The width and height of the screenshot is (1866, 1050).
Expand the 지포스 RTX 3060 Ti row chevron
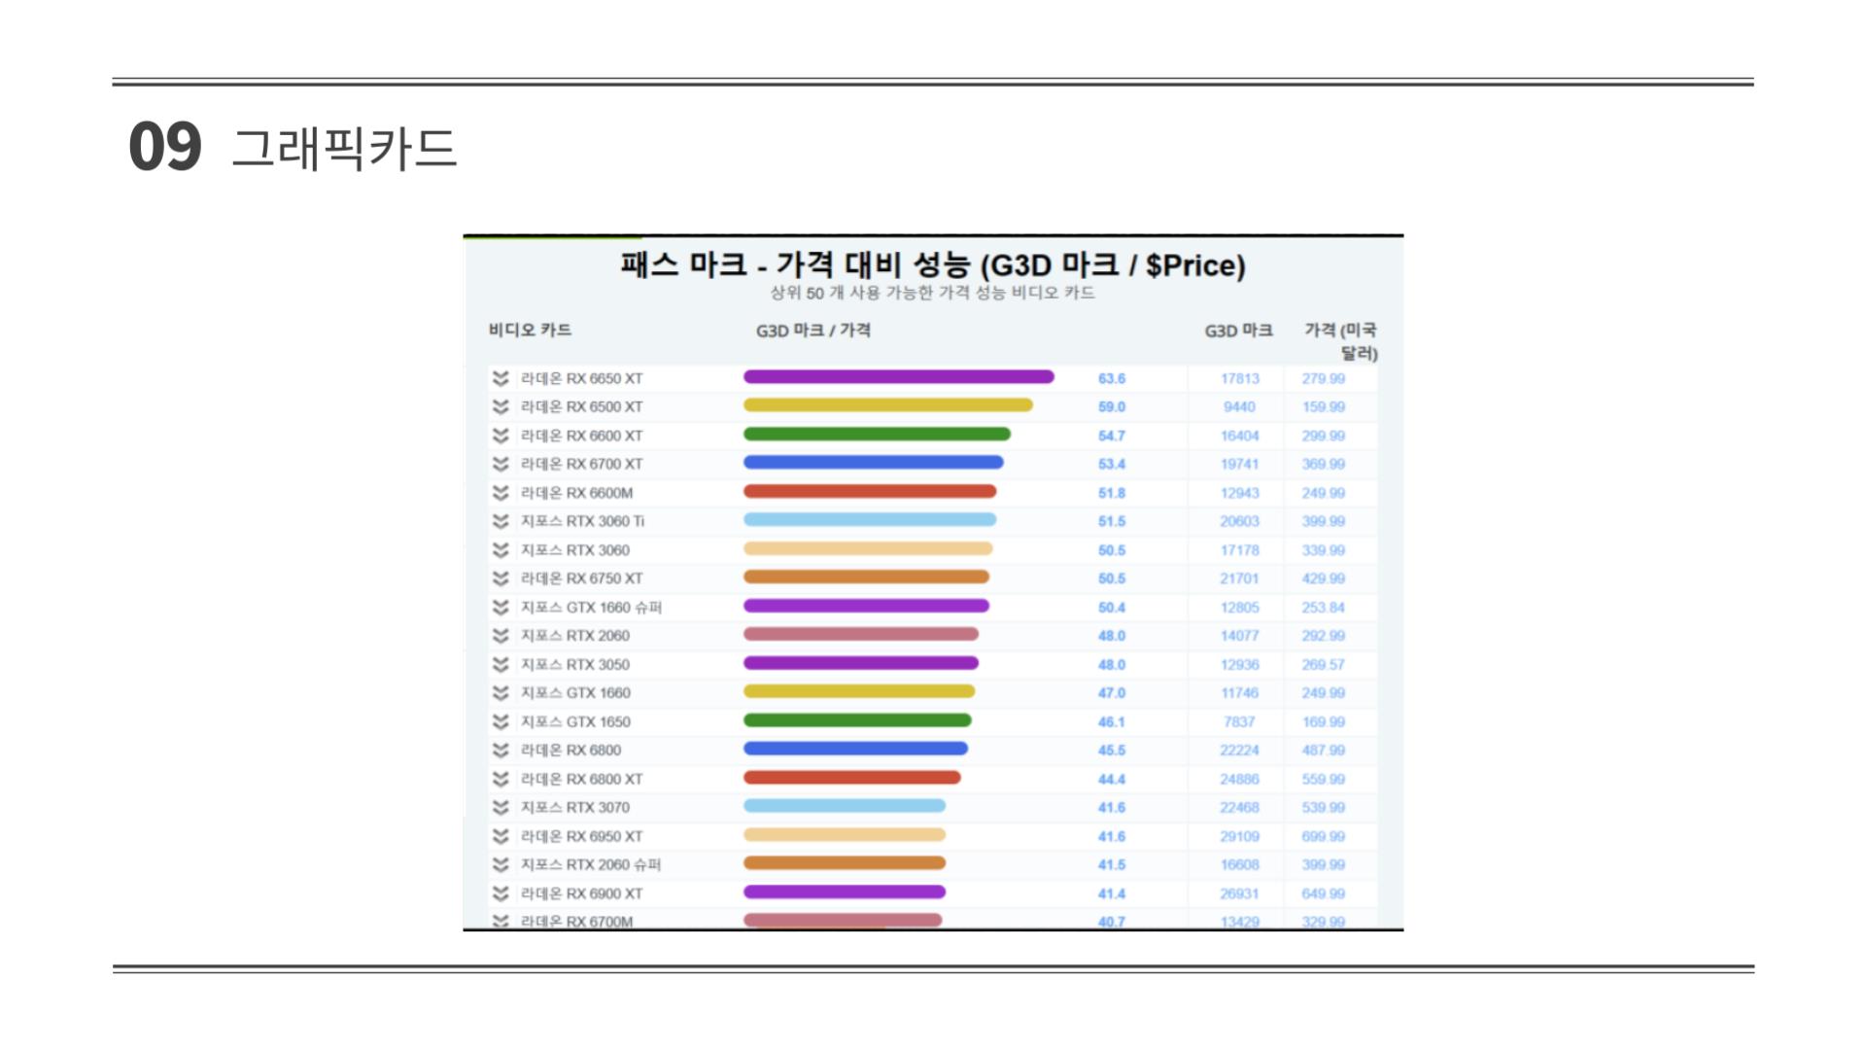[x=501, y=521]
